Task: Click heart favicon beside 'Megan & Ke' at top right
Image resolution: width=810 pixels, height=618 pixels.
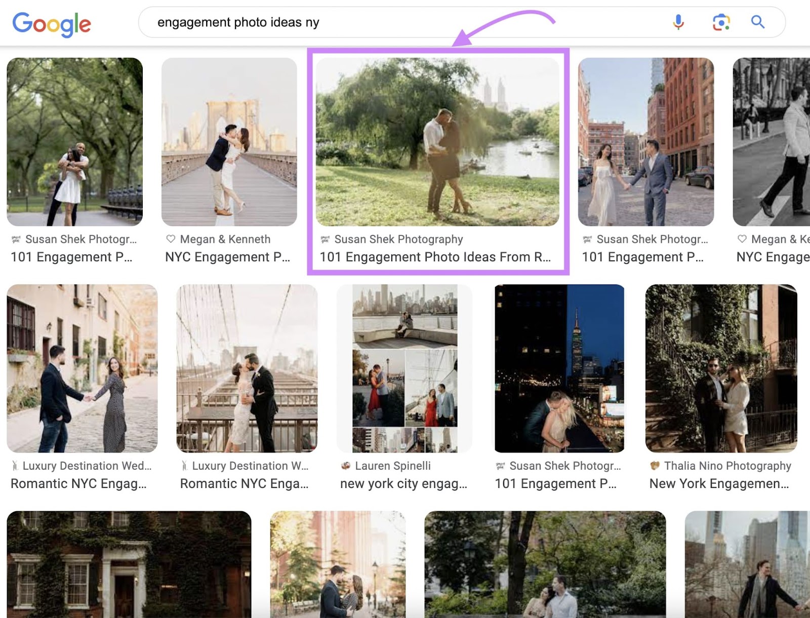Action: [742, 239]
